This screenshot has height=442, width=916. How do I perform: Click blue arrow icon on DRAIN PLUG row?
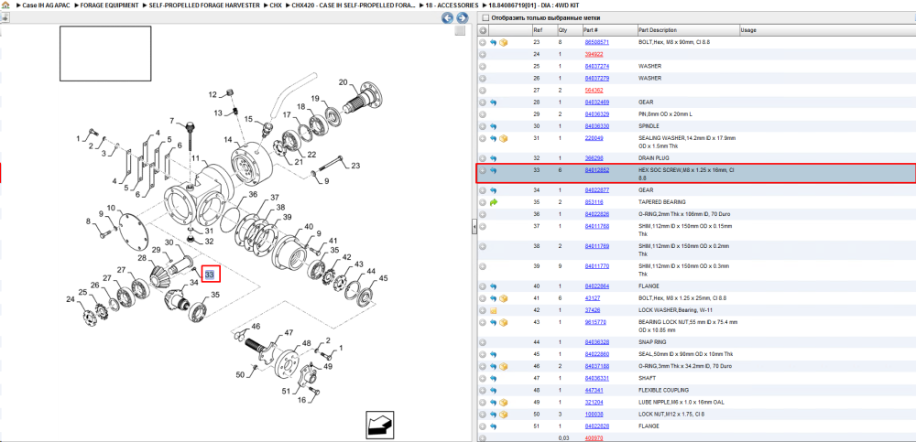click(493, 158)
